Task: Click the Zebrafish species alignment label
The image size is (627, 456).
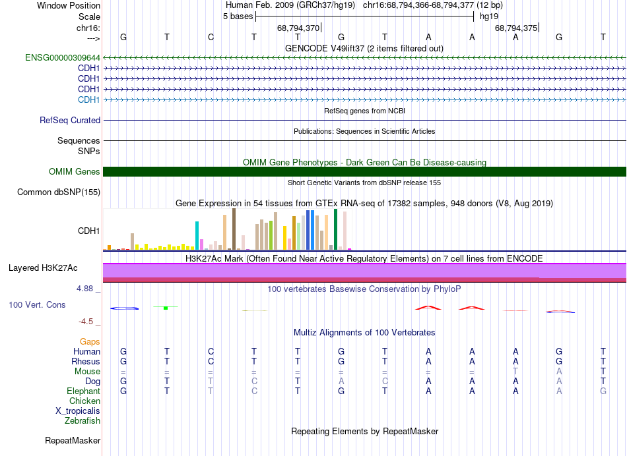Action: coord(82,421)
